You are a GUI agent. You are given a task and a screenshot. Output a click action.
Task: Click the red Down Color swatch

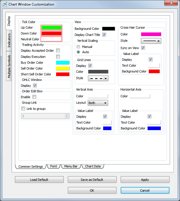point(51,33)
